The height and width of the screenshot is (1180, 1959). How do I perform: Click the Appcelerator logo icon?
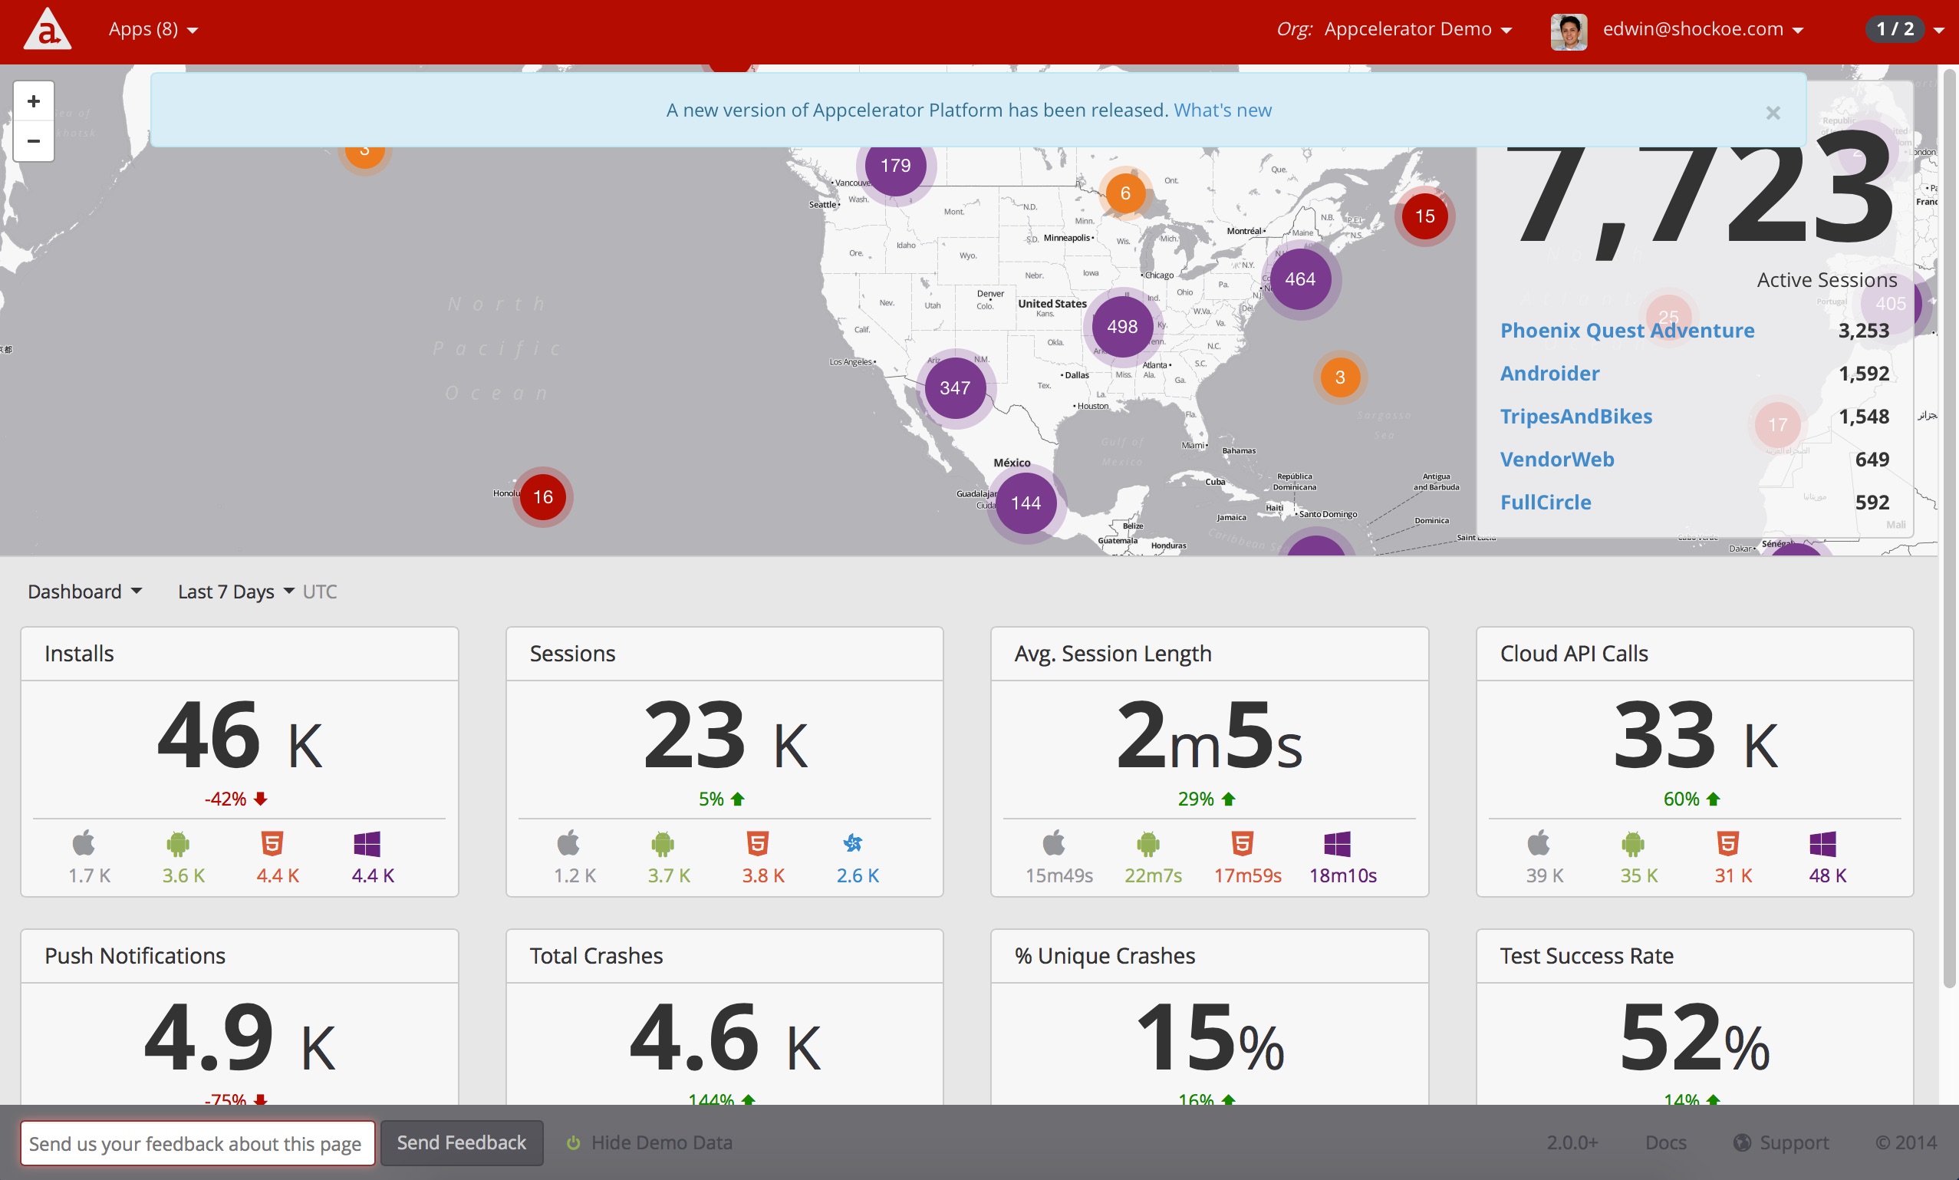pos(47,28)
